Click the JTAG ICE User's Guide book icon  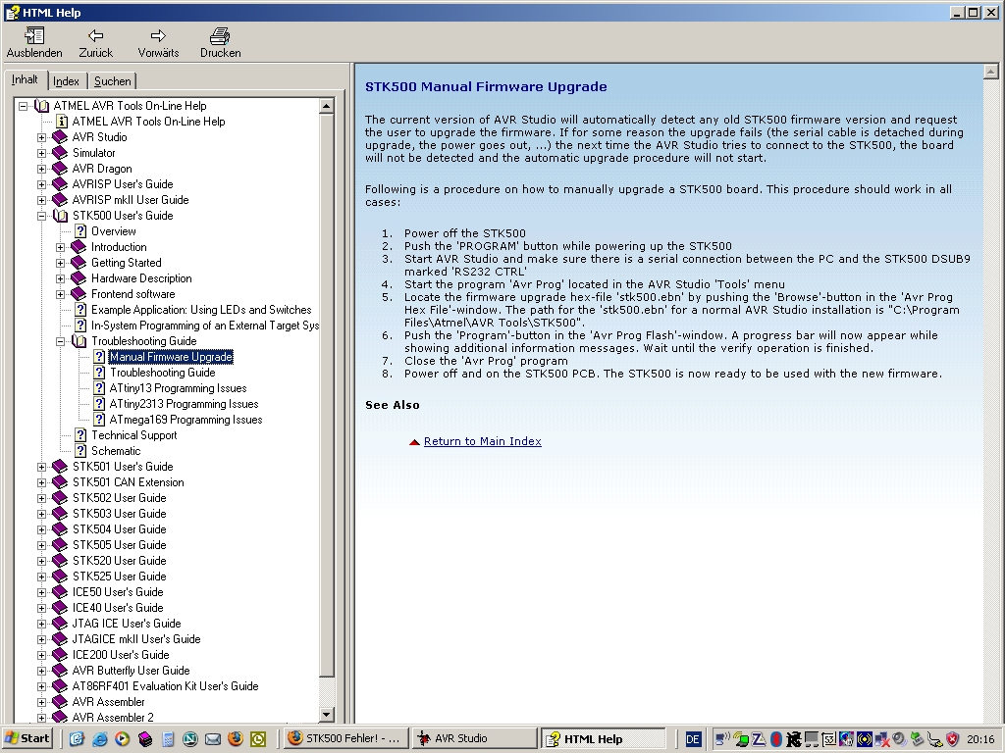[60, 624]
